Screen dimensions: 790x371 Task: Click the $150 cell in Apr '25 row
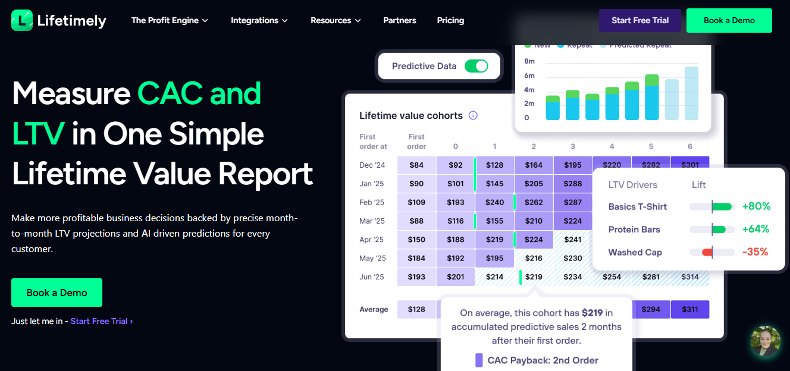coord(416,240)
